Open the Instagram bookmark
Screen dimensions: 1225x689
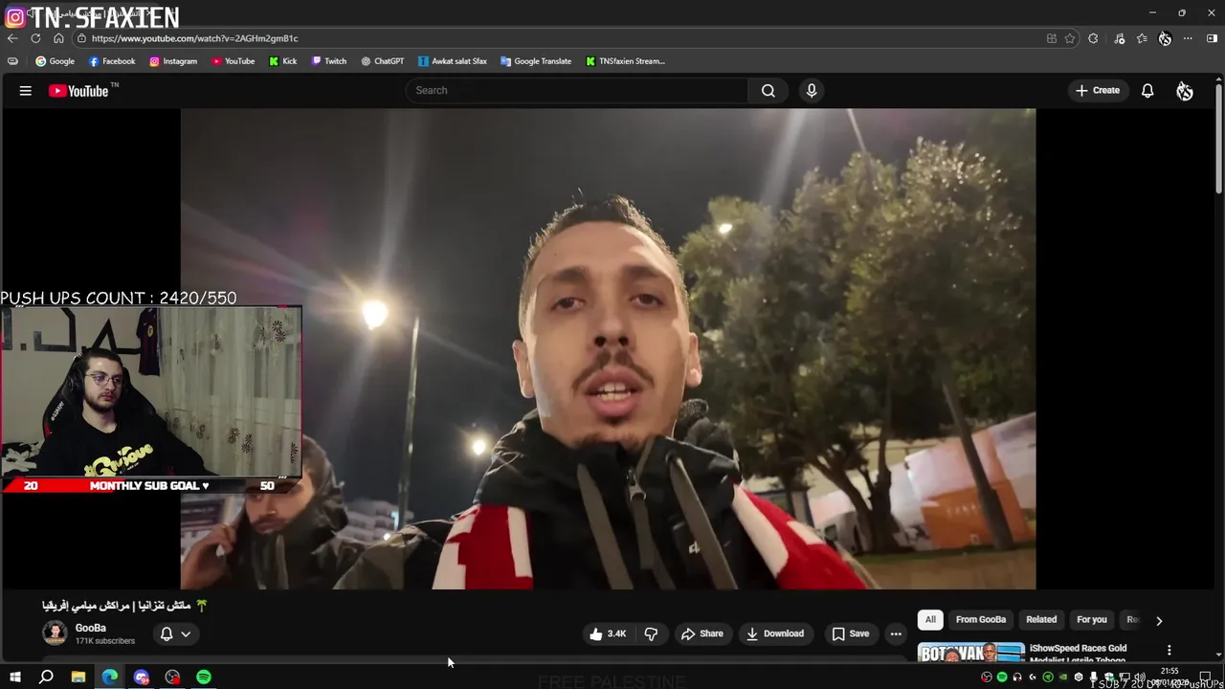[173, 61]
